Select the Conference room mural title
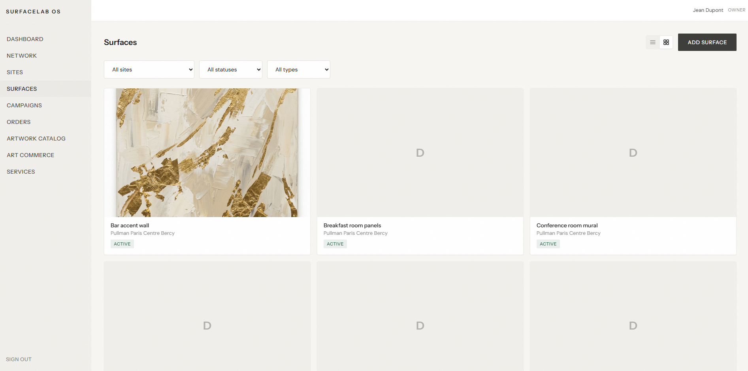This screenshot has height=371, width=748. (567, 225)
